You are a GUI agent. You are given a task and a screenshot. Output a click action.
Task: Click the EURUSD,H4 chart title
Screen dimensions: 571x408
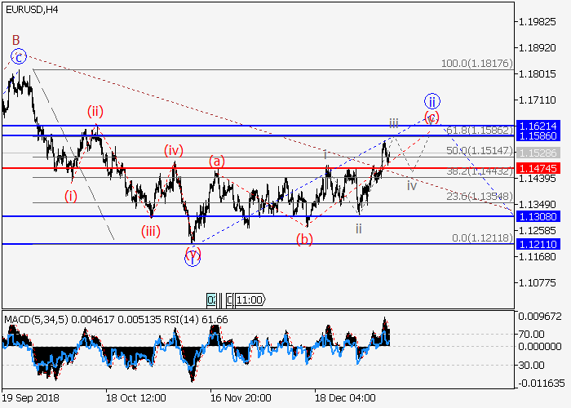30,8
